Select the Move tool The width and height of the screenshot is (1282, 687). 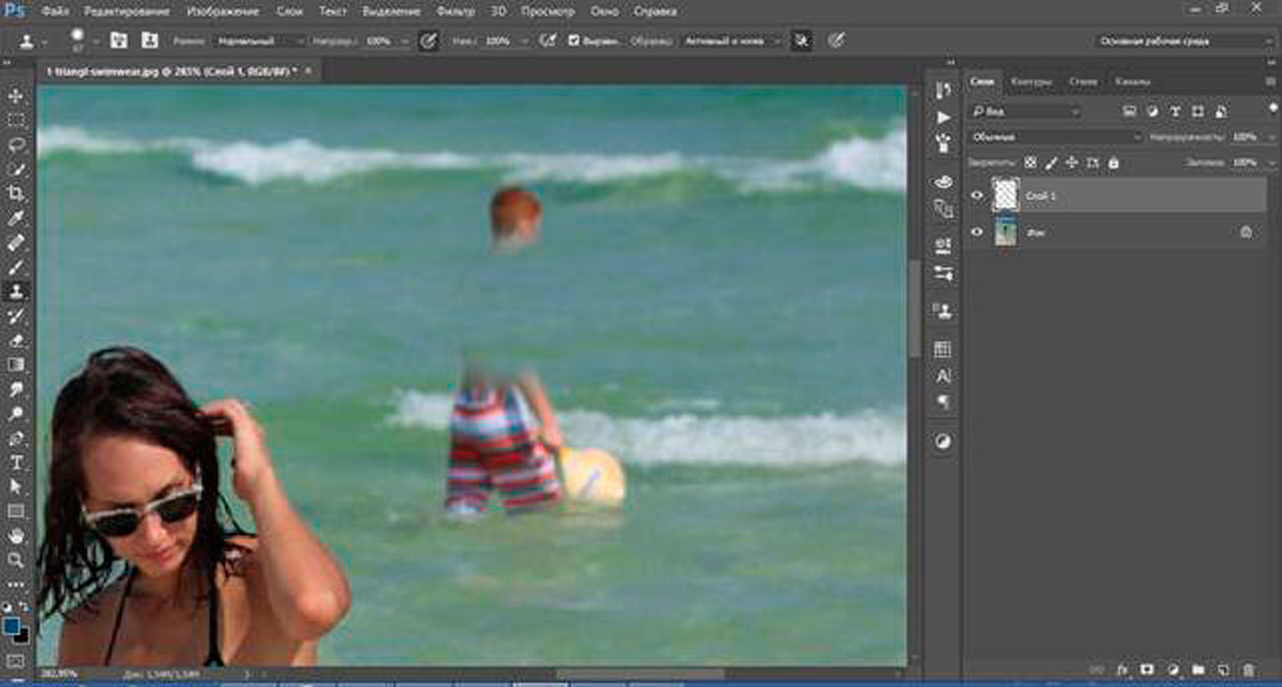coord(16,97)
